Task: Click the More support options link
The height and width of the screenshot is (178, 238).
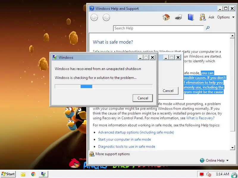Action: click(x=112, y=154)
